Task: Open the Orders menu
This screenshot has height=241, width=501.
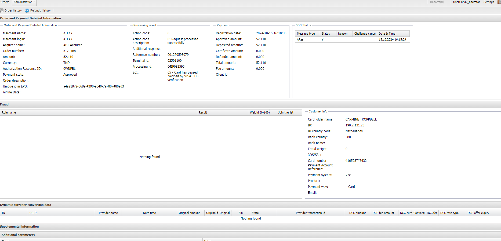Action: click(5, 2)
